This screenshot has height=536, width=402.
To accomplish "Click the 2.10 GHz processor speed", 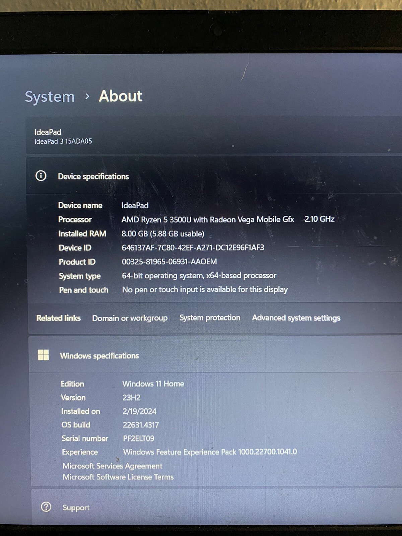I will [x=320, y=219].
